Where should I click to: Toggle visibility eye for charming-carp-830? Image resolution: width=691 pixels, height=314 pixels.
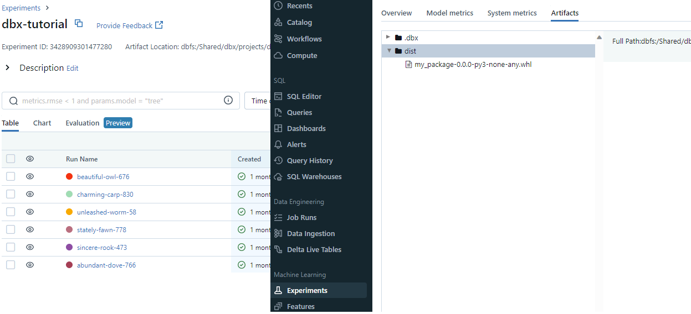pyautogui.click(x=30, y=194)
